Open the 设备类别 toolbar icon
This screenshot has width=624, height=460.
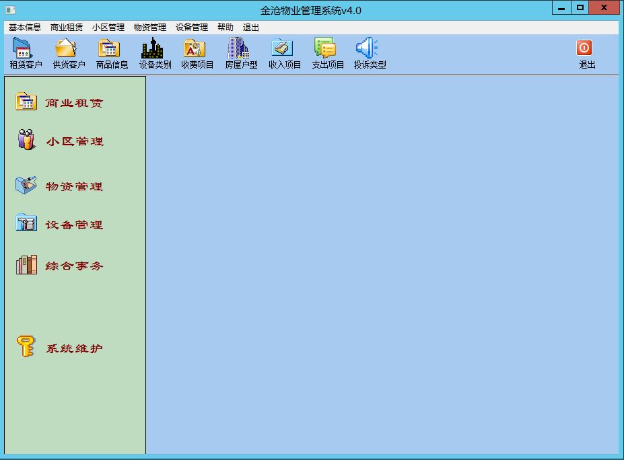tap(152, 48)
